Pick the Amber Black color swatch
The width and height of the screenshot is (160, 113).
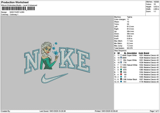[x=121, y=79]
